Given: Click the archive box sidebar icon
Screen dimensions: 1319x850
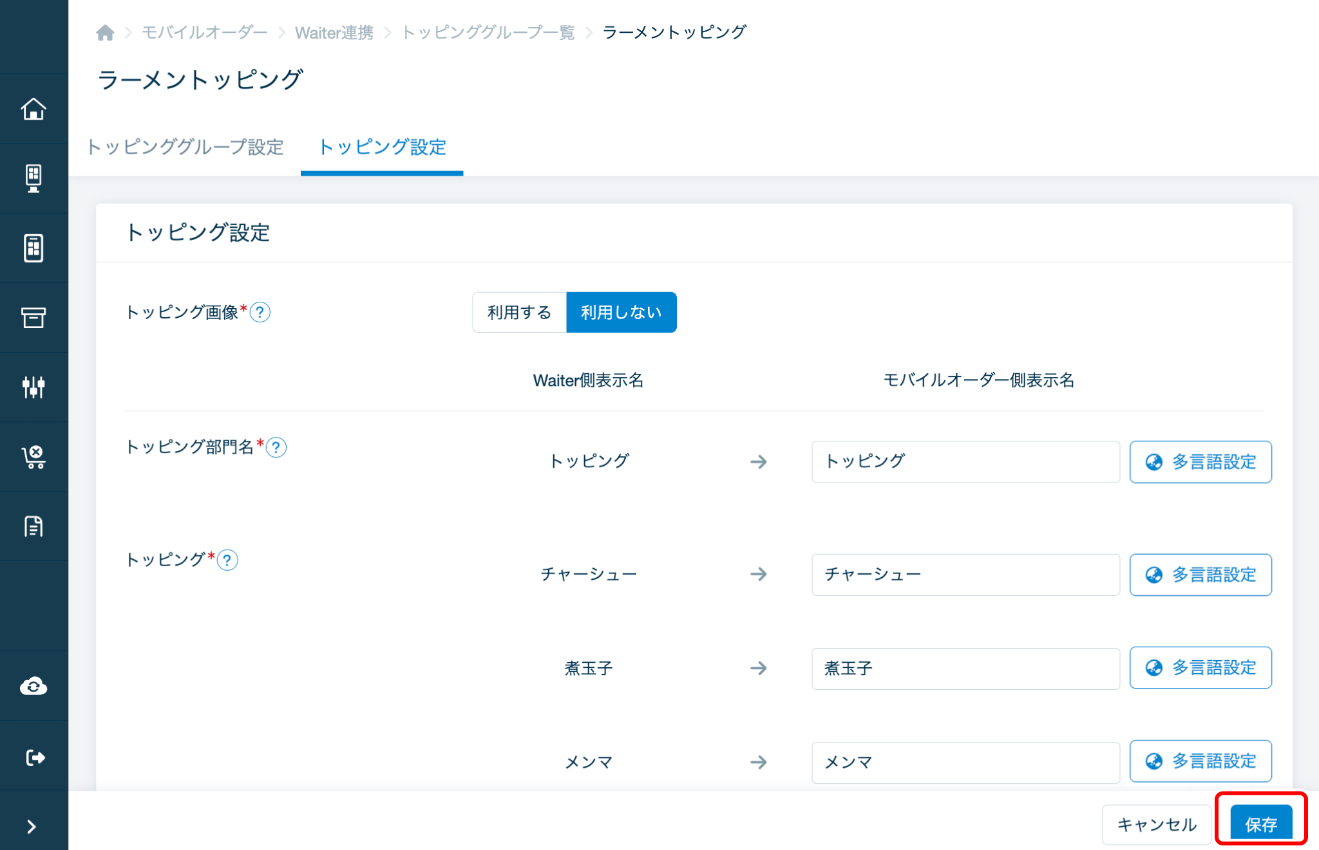Looking at the screenshot, I should tap(33, 317).
